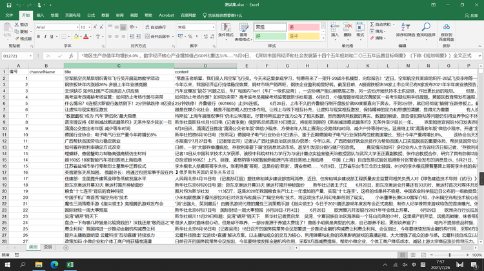Switch to Page Layout view in status bar
The image size is (484, 271).
pos(413,255)
